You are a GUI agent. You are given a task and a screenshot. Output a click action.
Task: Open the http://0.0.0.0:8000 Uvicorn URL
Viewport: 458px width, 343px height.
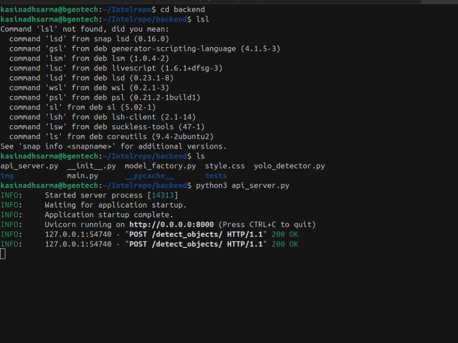[x=171, y=225]
